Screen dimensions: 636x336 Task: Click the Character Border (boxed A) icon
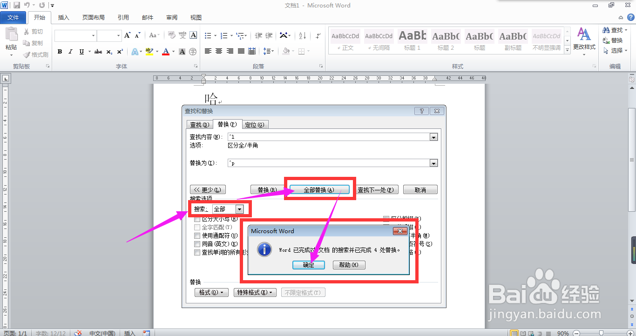click(x=193, y=35)
